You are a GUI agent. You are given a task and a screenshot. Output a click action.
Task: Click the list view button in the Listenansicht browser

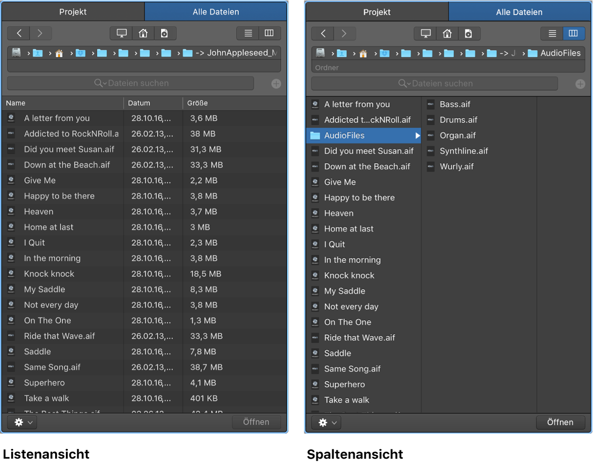248,33
